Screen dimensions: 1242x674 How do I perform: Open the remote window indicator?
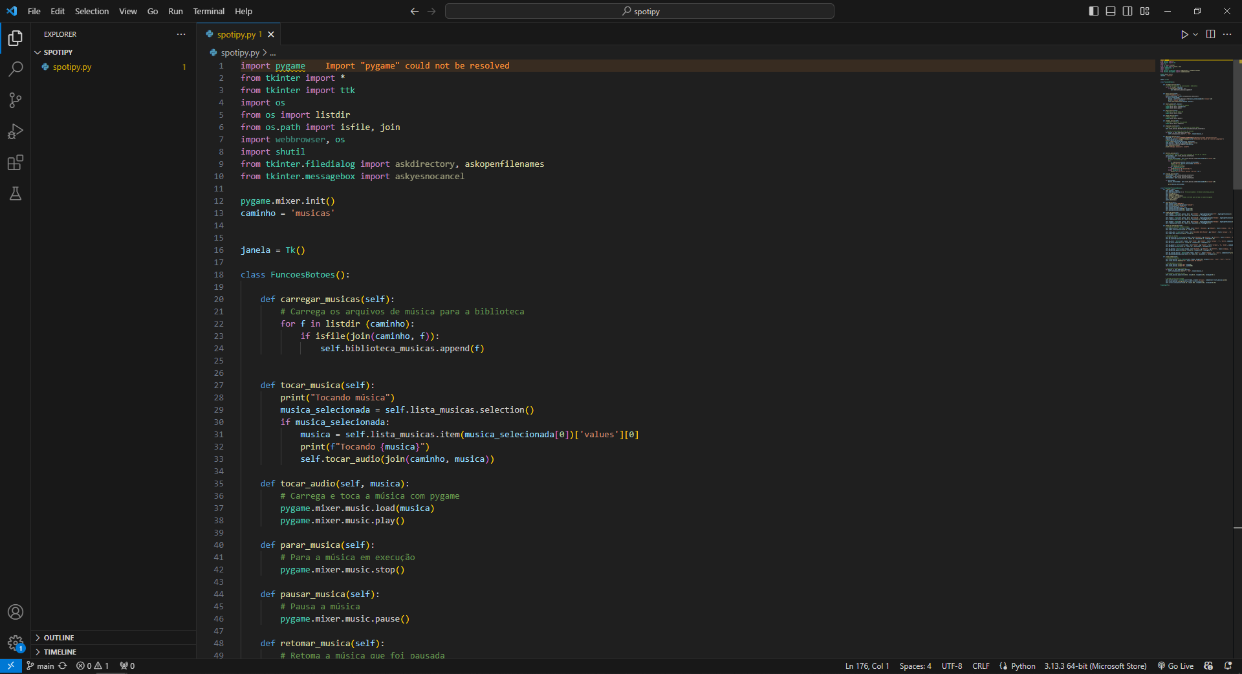(x=11, y=666)
